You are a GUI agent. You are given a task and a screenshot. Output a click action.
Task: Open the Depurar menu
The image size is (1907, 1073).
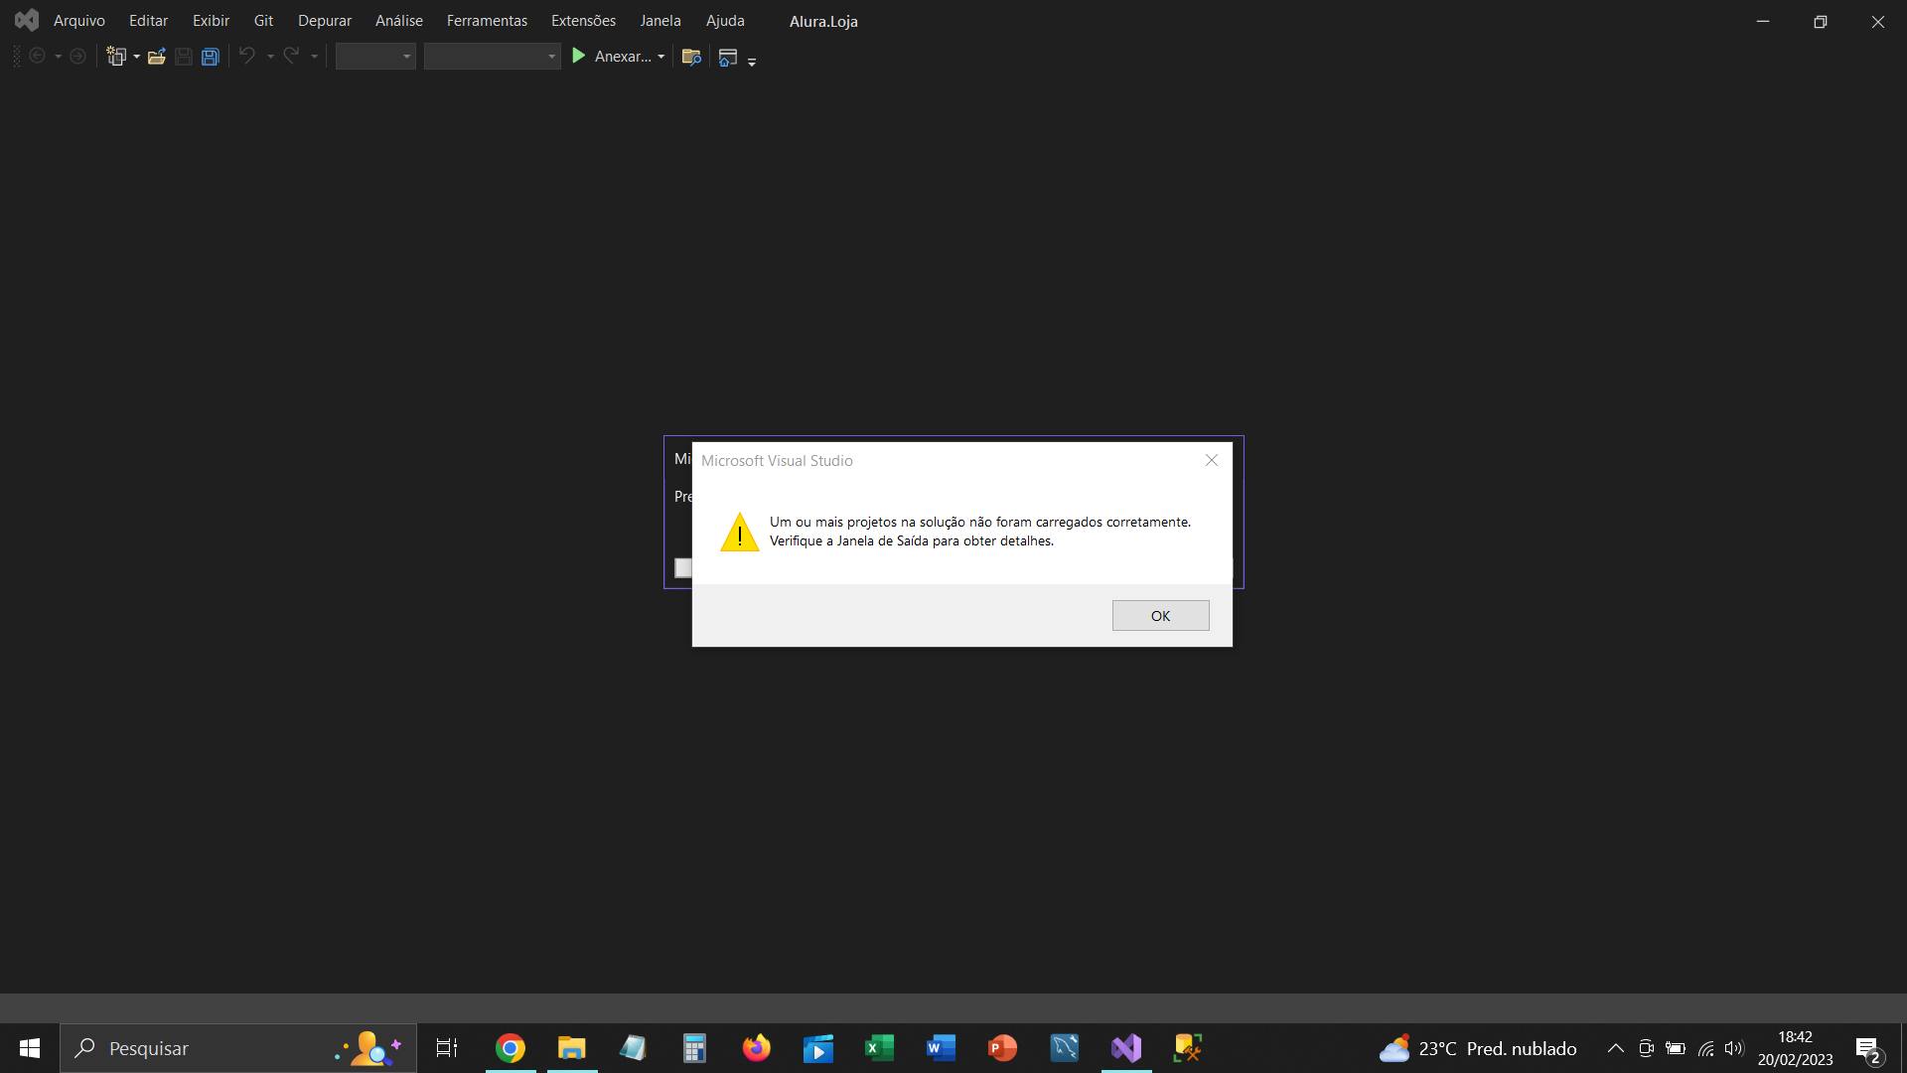coord(325,21)
